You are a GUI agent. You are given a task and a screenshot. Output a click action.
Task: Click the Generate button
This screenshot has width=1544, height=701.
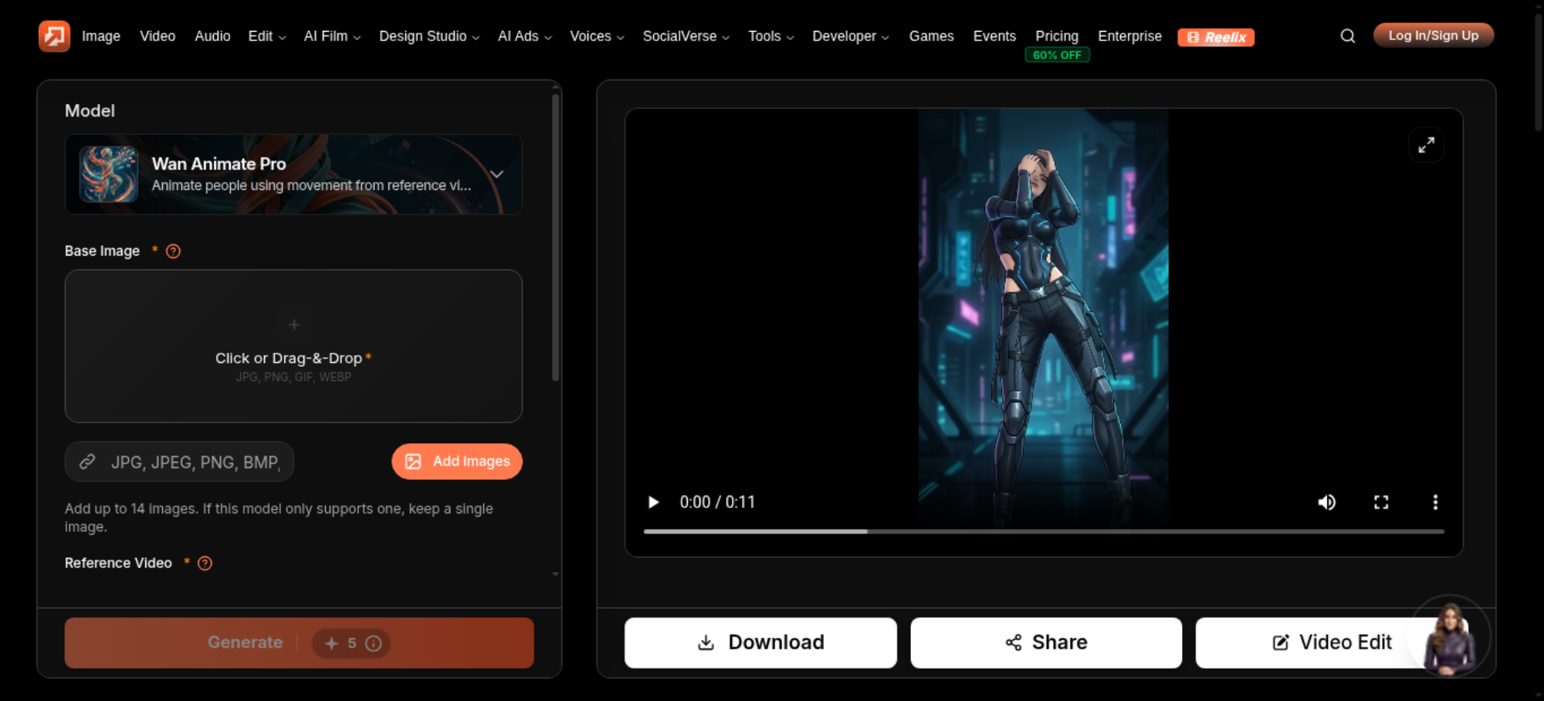click(x=300, y=643)
